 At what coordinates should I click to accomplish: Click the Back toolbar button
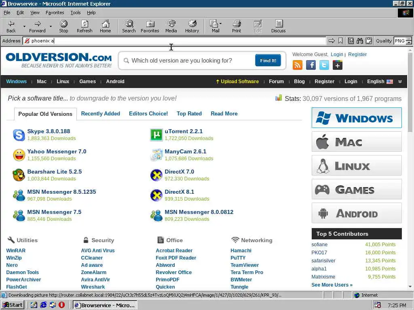11,26
